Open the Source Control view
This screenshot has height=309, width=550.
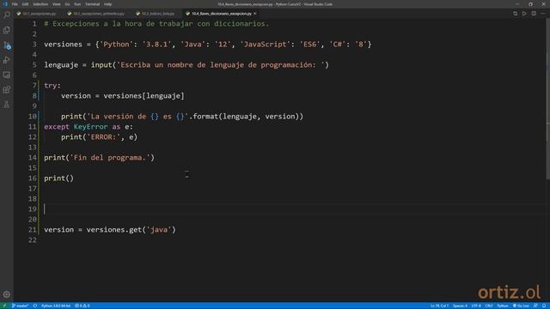(x=7, y=45)
